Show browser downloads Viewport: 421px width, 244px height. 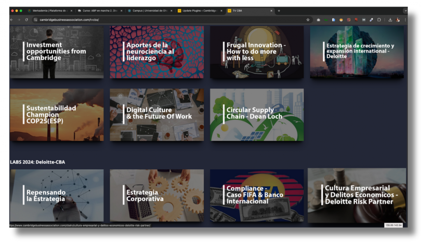(390, 20)
